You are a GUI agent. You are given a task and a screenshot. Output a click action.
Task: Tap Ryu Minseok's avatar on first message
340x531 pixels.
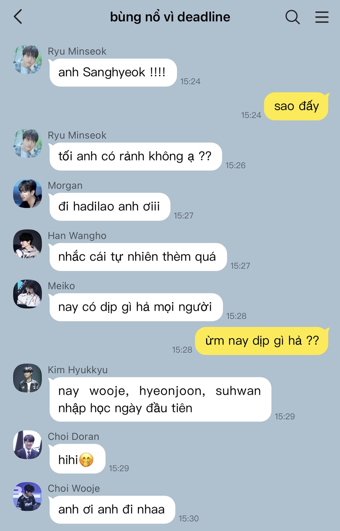click(x=28, y=59)
